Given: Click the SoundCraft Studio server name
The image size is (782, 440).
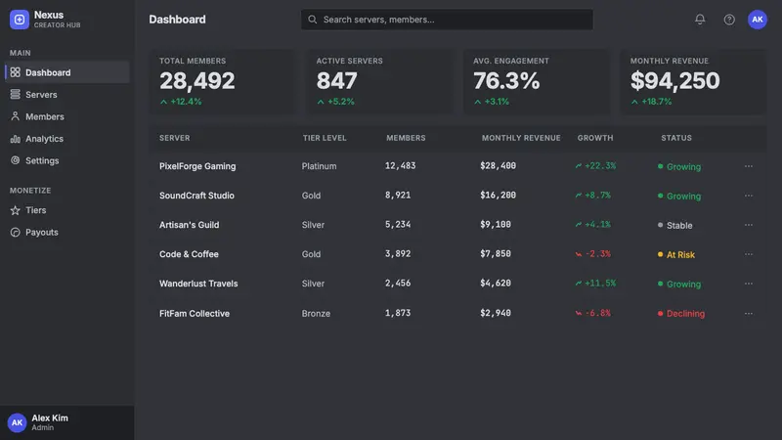Looking at the screenshot, I should coord(196,196).
